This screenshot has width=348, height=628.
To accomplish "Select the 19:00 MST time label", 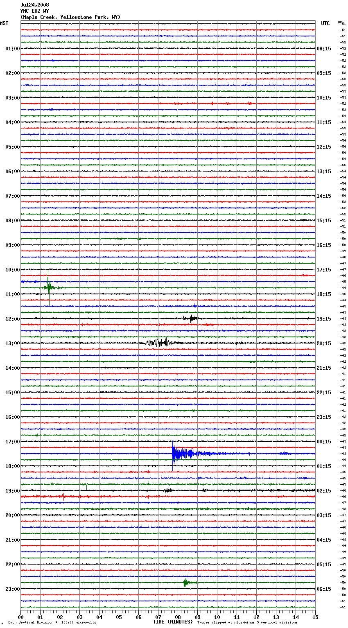I will (x=12, y=491).
